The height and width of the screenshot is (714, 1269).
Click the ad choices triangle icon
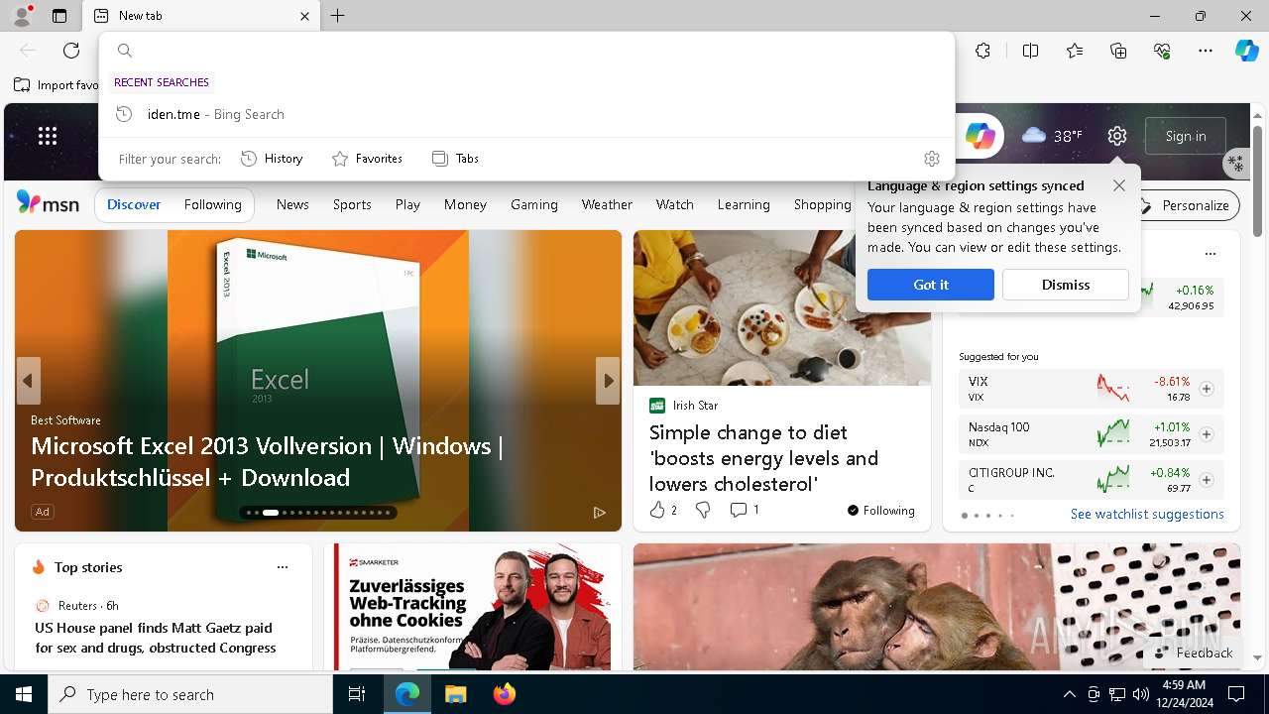pos(599,512)
